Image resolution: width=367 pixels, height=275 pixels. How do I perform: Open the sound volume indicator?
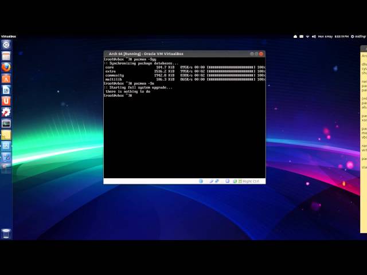(314, 37)
